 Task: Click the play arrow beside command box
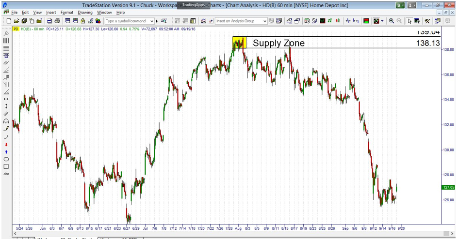[157, 21]
